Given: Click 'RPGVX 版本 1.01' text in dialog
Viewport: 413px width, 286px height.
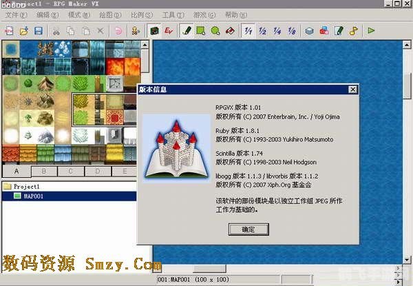Looking at the screenshot, I should [238, 108].
